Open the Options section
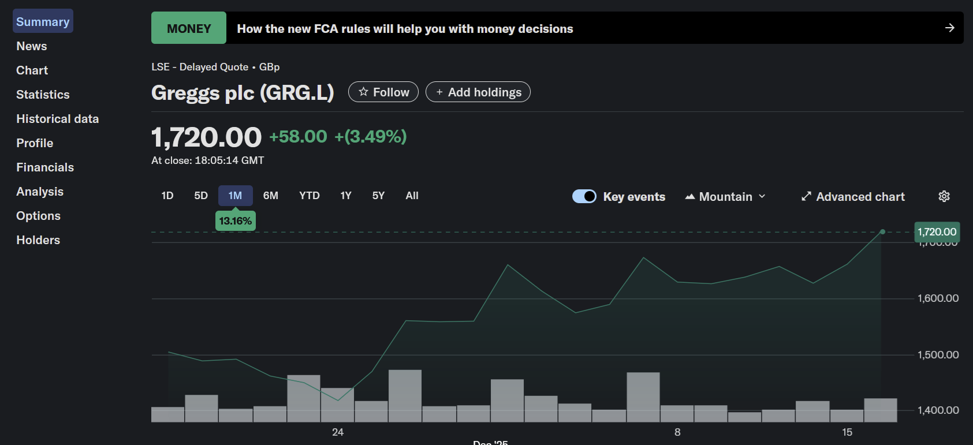 tap(38, 216)
